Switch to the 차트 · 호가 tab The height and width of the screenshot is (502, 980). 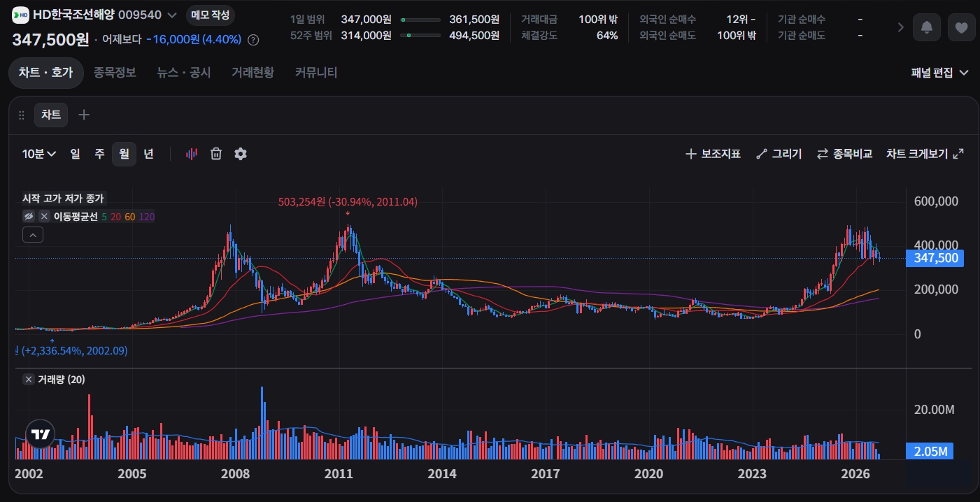45,72
